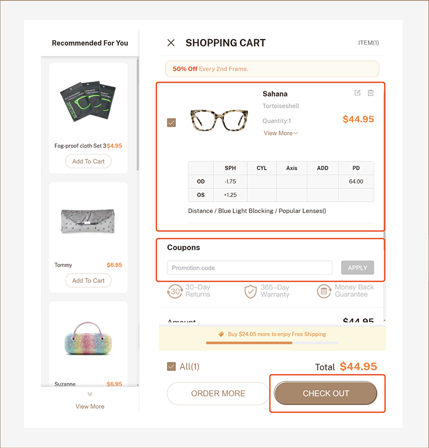
Task: Toggle the All(1) select-all checkbox
Action: coord(172,366)
